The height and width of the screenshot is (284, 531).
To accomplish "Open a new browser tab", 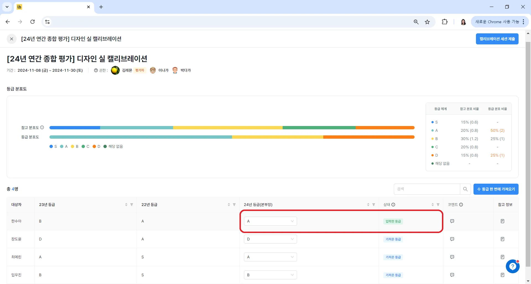I will pos(101,7).
